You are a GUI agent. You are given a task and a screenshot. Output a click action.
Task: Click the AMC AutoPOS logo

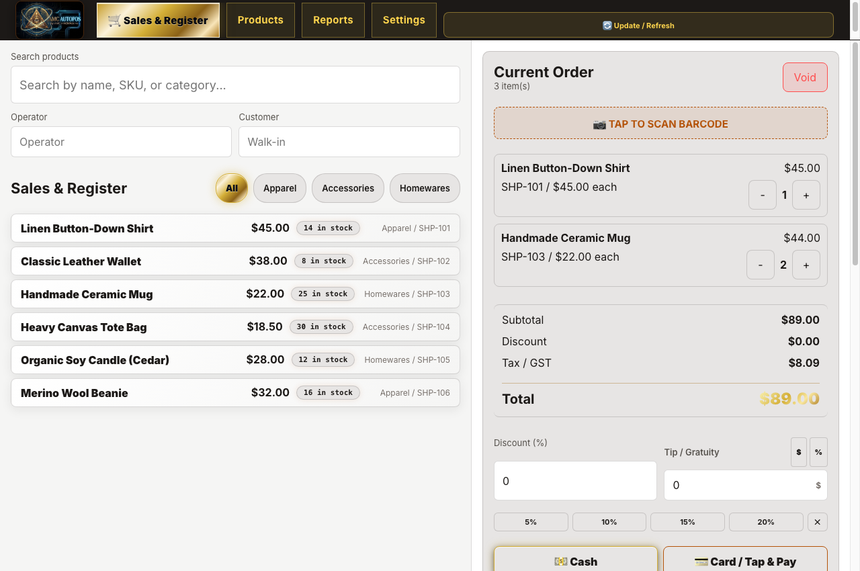coord(50,20)
